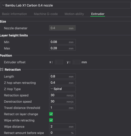
Task: Click the Wipe distance label
Action: click(14, 126)
